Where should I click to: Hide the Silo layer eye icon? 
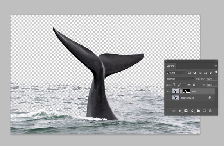tap(168, 91)
